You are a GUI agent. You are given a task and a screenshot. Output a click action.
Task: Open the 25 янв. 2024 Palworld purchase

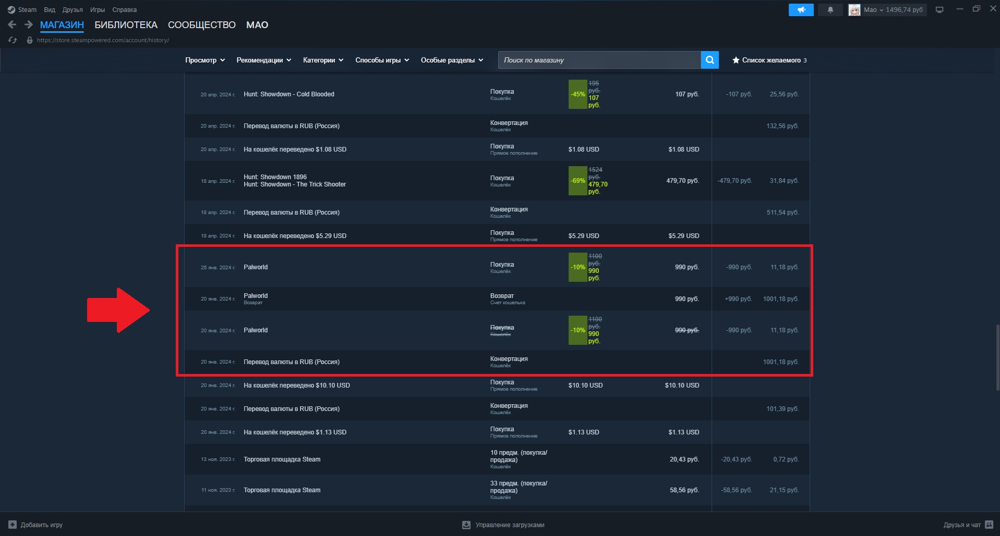coord(497,267)
